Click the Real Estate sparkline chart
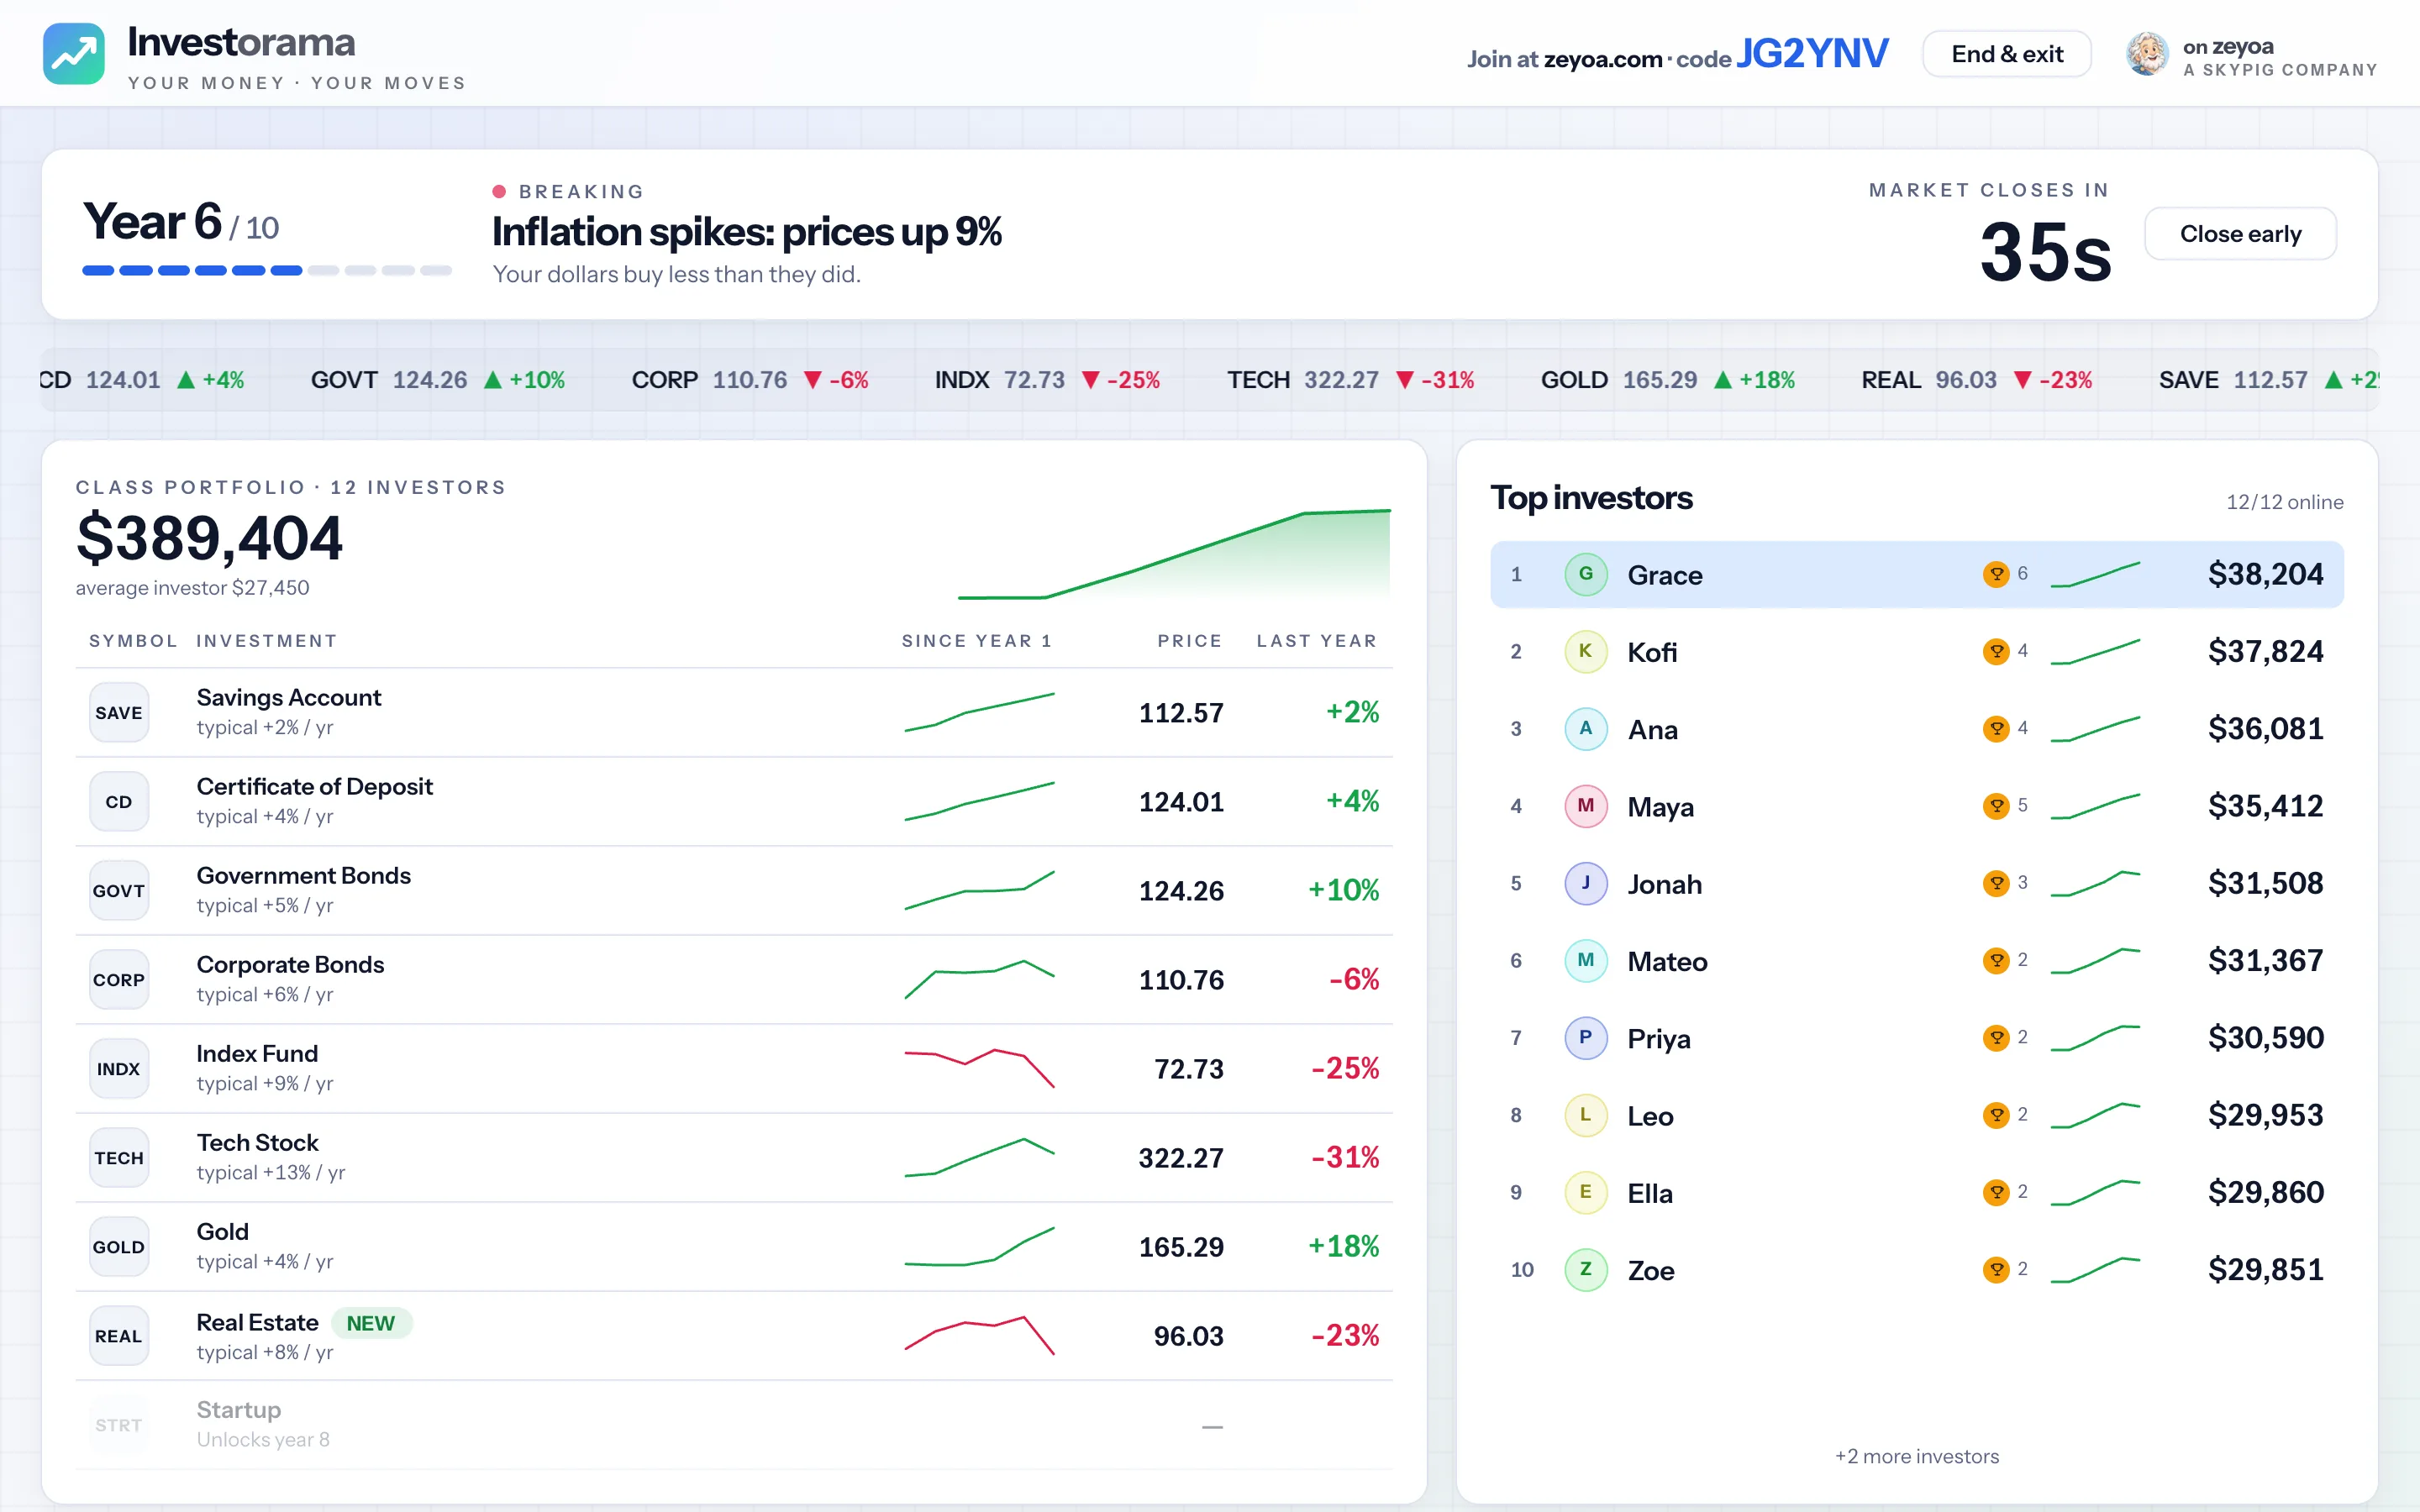 (x=979, y=1335)
